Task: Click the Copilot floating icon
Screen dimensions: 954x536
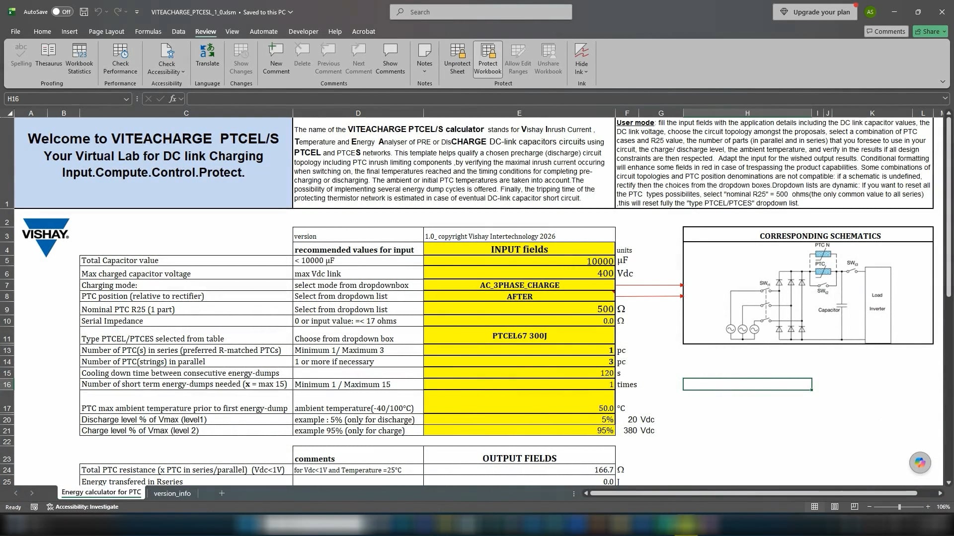Action: (x=920, y=463)
